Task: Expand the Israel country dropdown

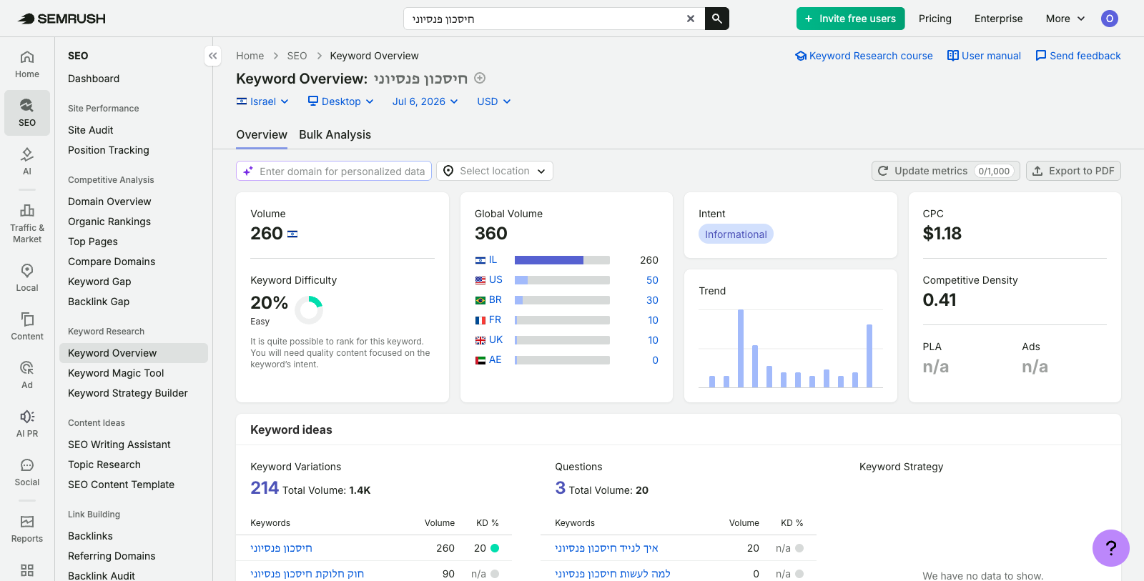Action: 262,101
